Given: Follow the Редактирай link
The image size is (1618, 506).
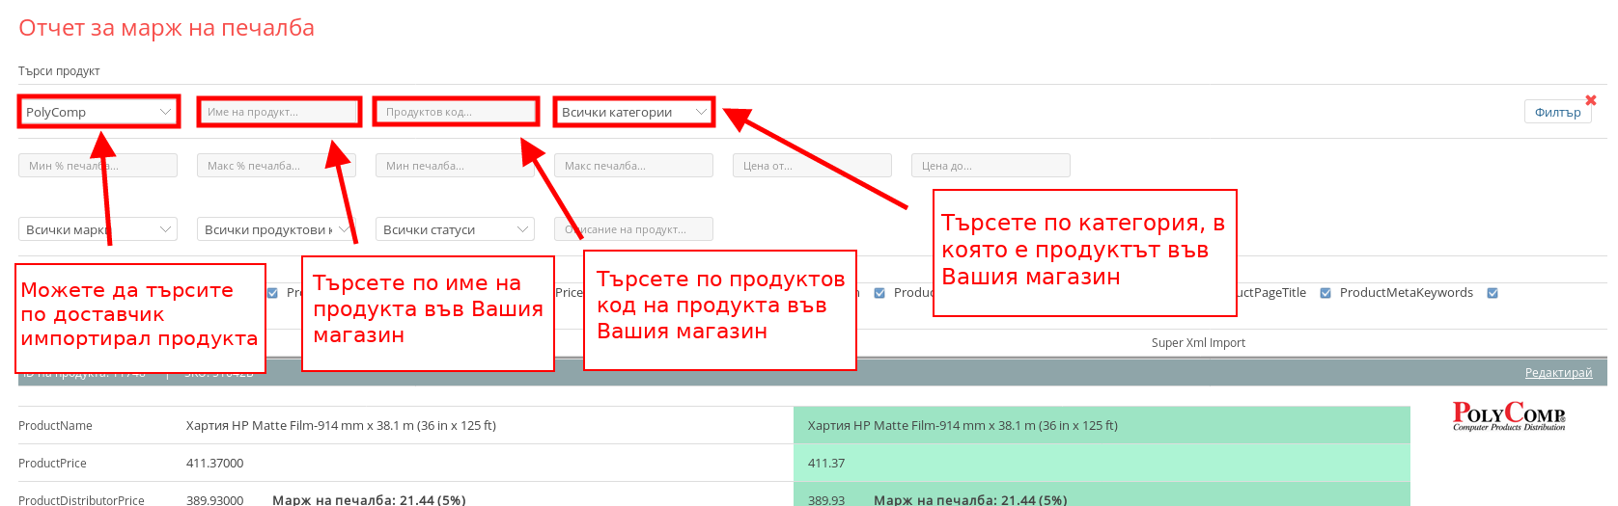Looking at the screenshot, I should (1558, 373).
